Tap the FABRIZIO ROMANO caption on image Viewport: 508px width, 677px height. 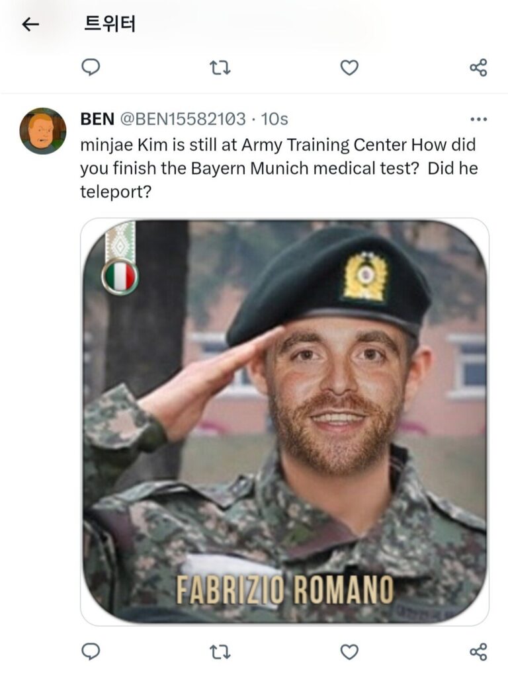pyautogui.click(x=284, y=589)
